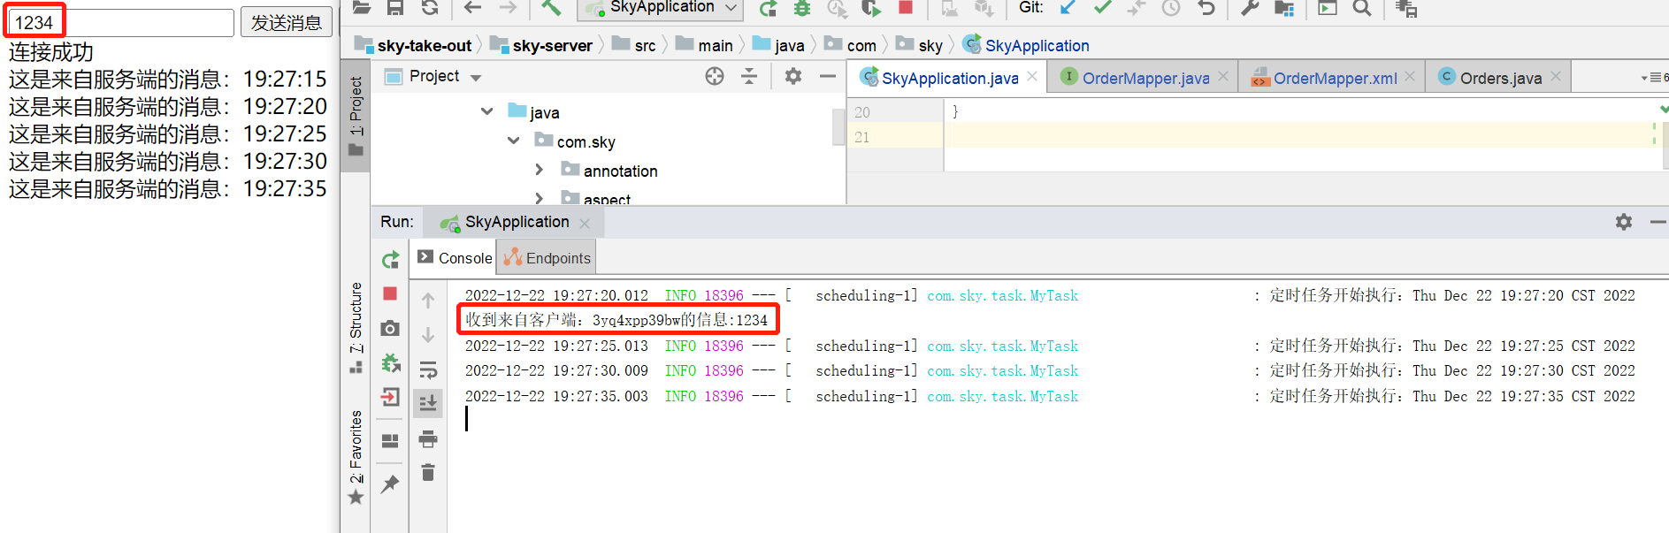
Task: Click the camera dump threads icon
Action: pyautogui.click(x=390, y=329)
